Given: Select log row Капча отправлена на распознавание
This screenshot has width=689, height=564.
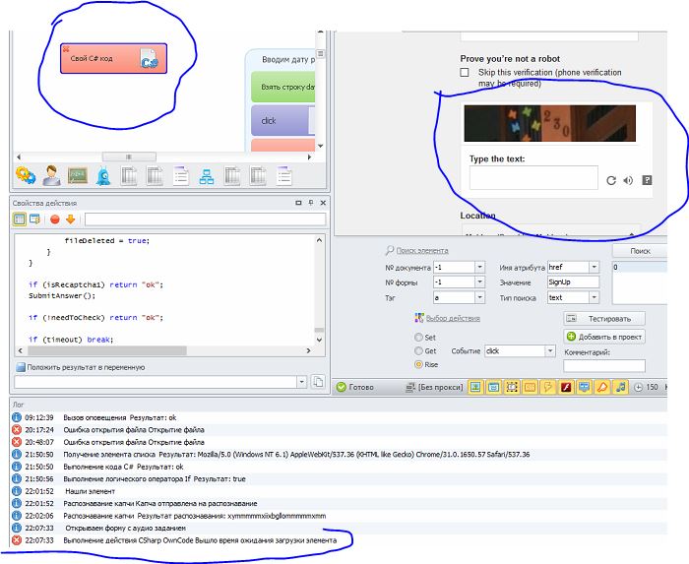Looking at the screenshot, I should pyautogui.click(x=339, y=503).
